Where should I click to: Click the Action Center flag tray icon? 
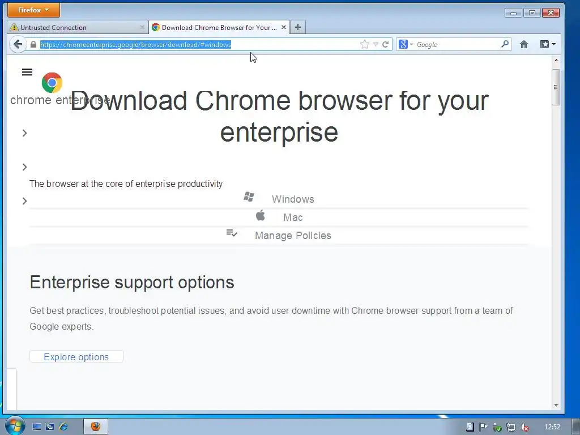pos(483,427)
